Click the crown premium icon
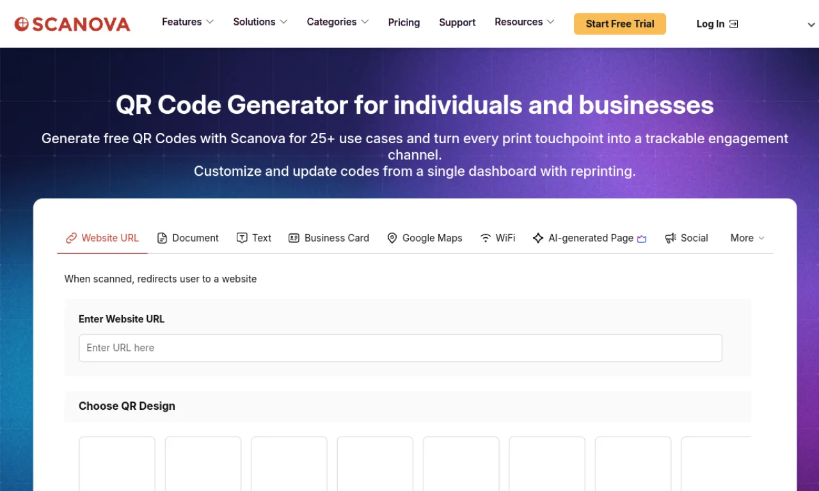The height and width of the screenshot is (491, 819). coord(642,238)
